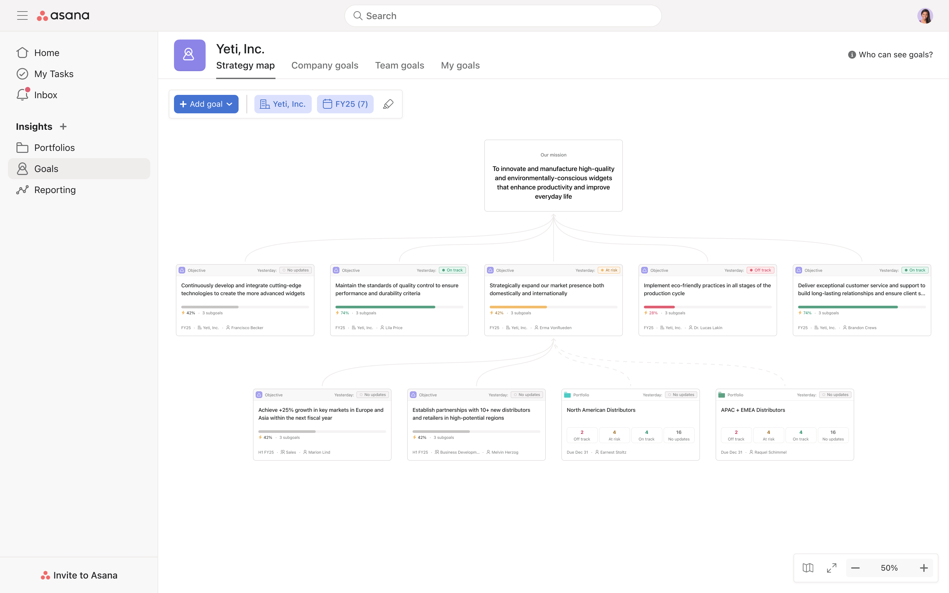The height and width of the screenshot is (593, 949).
Task: Toggle fullscreen expand icon
Action: coord(832,568)
